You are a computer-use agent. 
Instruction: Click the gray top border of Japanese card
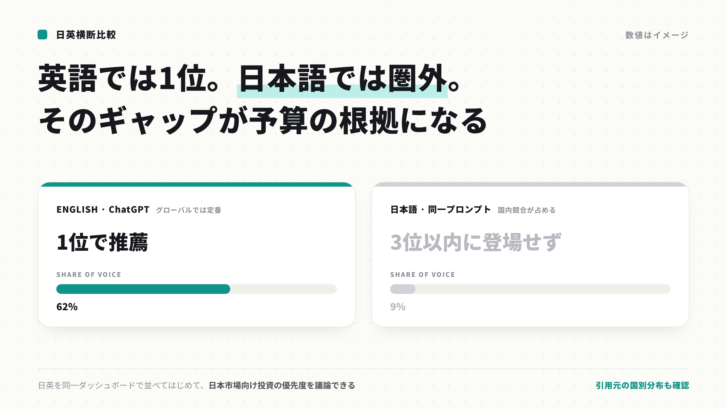click(x=530, y=184)
